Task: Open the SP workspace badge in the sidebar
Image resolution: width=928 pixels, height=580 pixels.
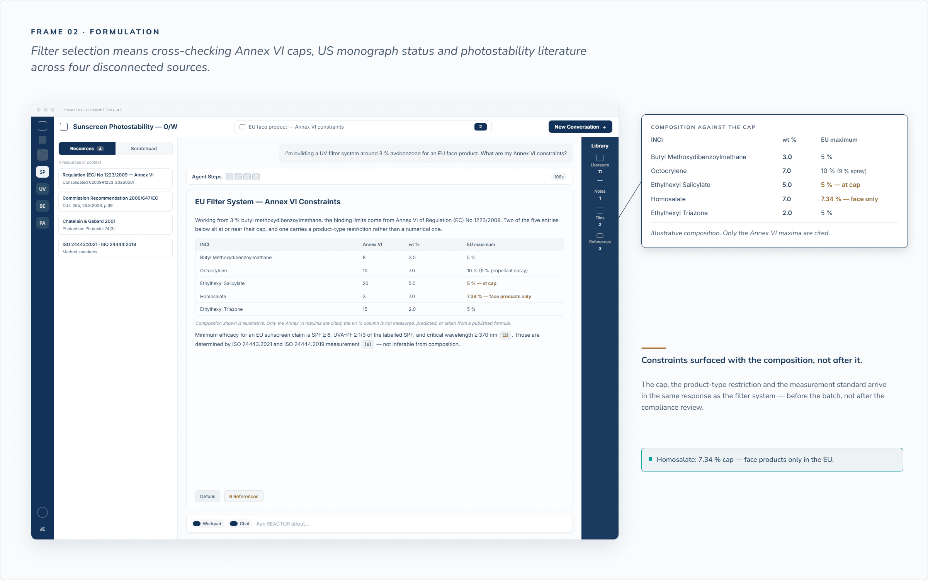Action: click(x=42, y=172)
